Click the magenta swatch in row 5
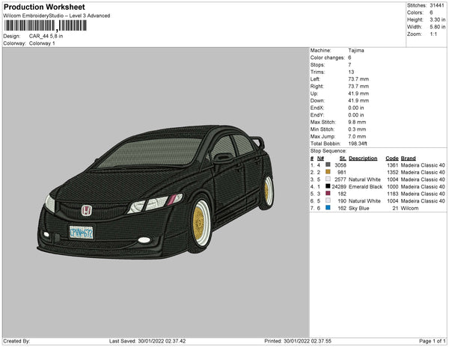This screenshot has width=449, height=347. click(x=328, y=194)
